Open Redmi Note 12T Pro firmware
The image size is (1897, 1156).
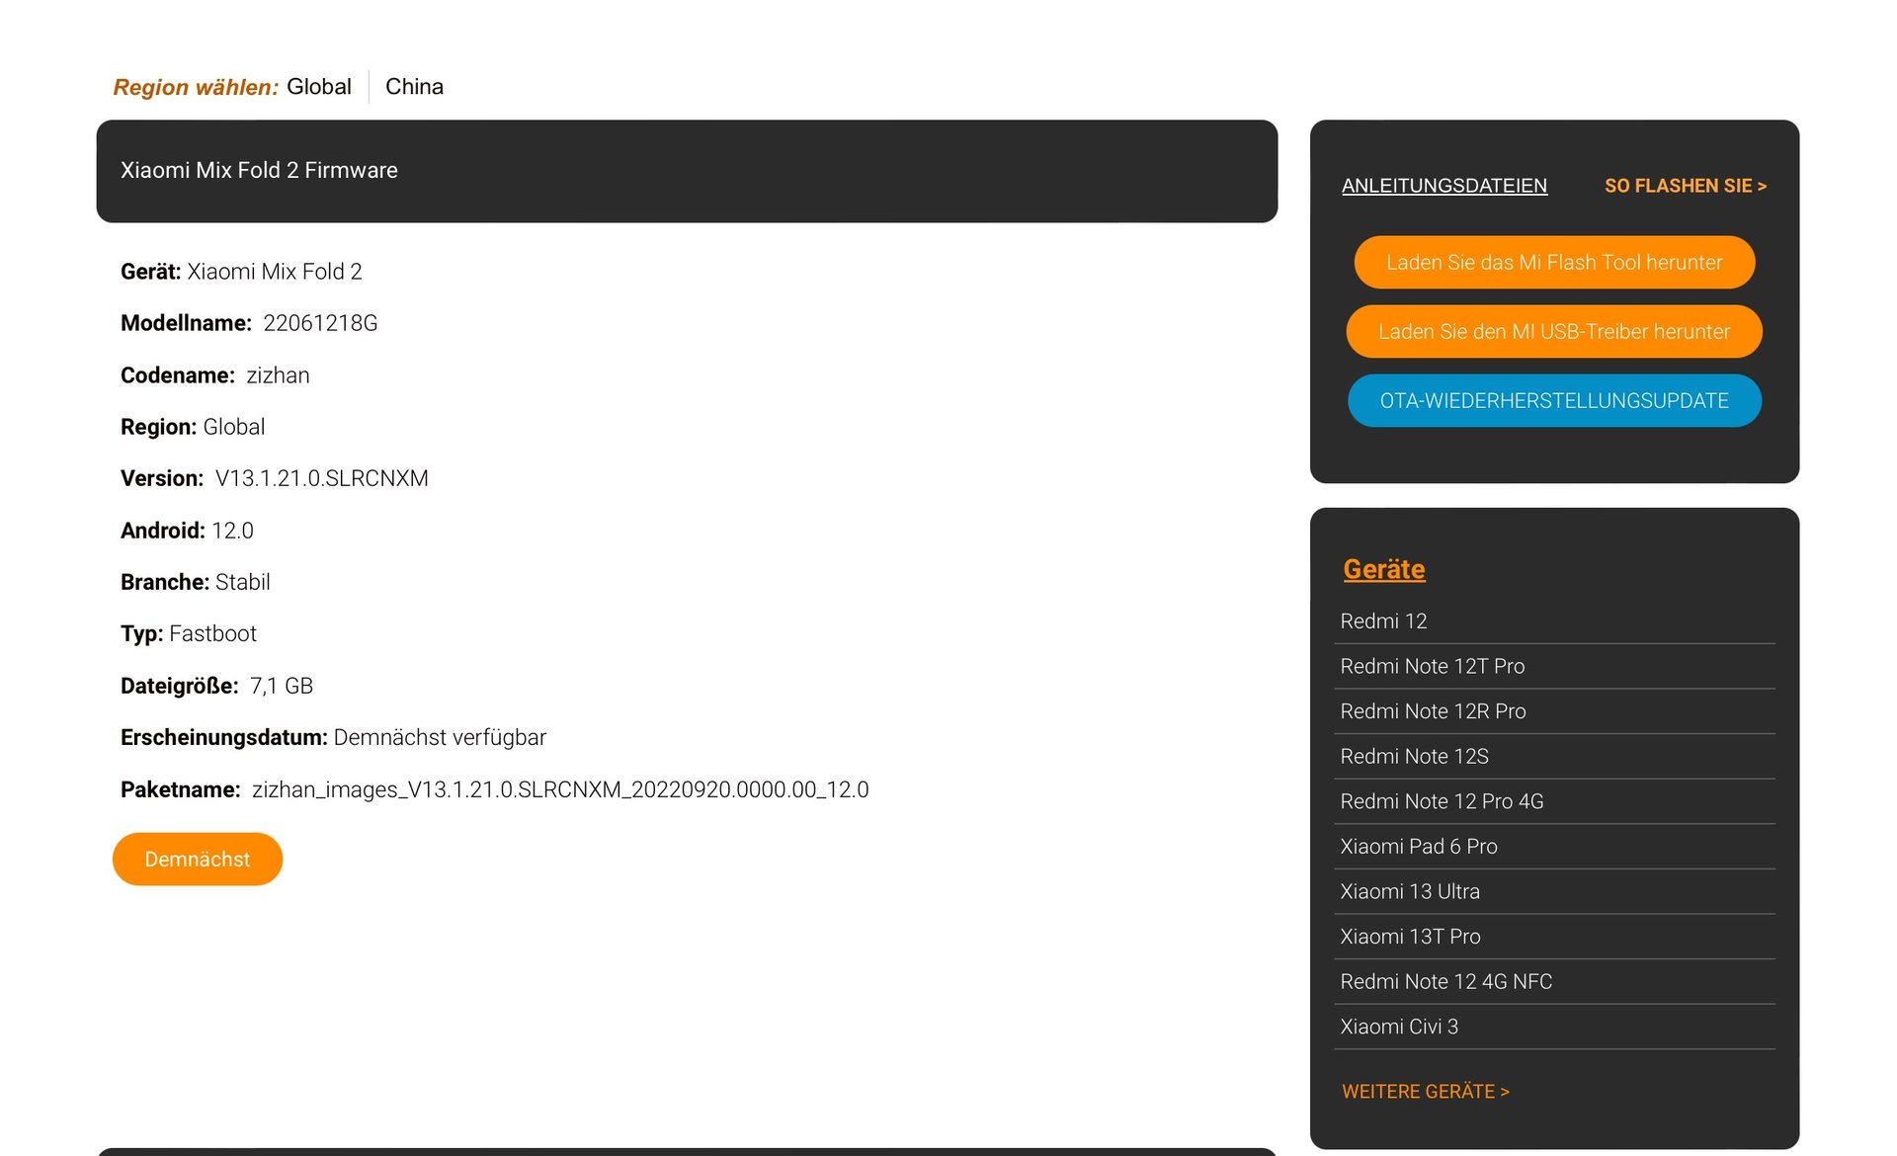1432,667
